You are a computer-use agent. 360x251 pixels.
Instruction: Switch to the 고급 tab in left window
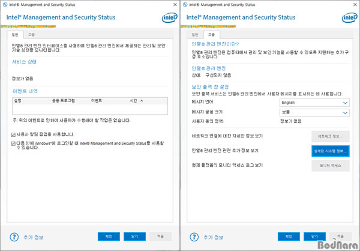click(31, 35)
